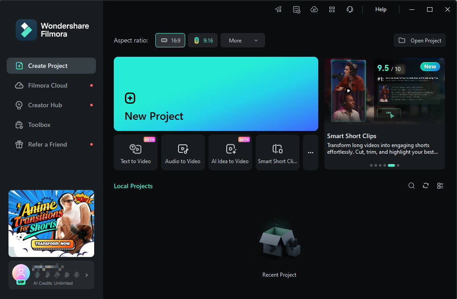Launch the Smart Short Clips tool
Screen dimensions: 457x299
click(x=278, y=152)
